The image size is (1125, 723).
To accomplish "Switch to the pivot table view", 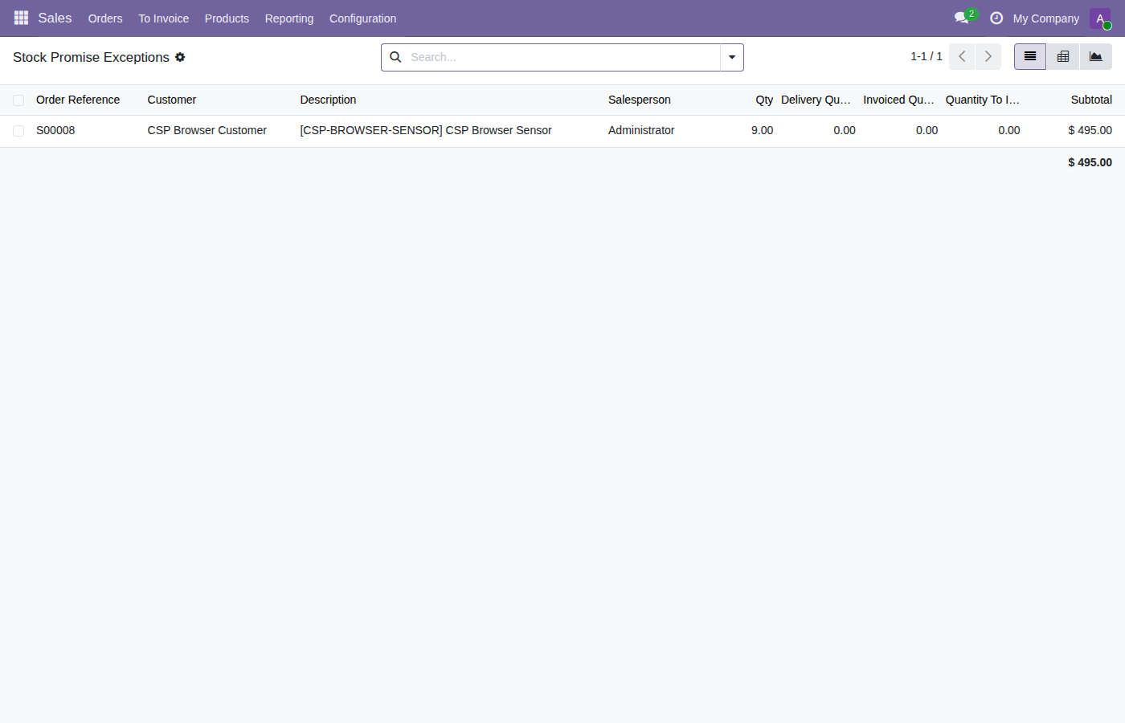I will point(1063,57).
